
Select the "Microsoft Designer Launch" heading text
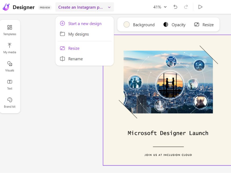[x=168, y=133]
